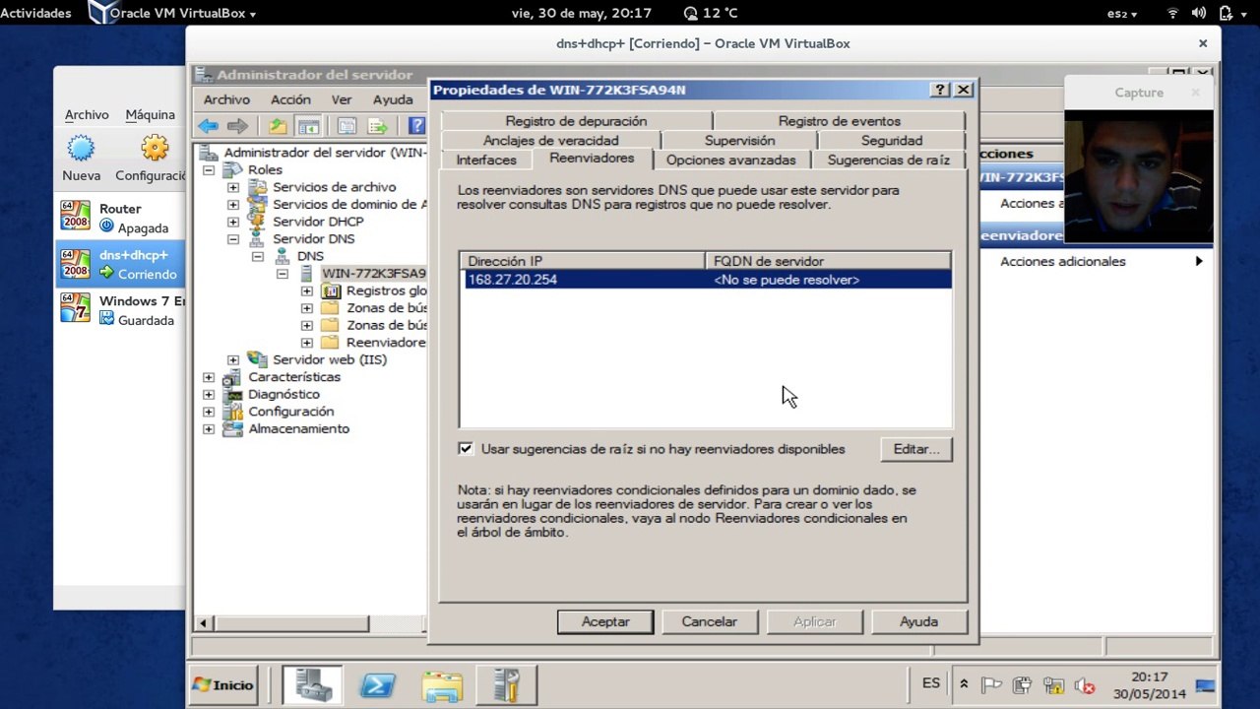Collapse the Servidor DNS node
Viewport: 1260px width, 709px height.
coord(233,239)
